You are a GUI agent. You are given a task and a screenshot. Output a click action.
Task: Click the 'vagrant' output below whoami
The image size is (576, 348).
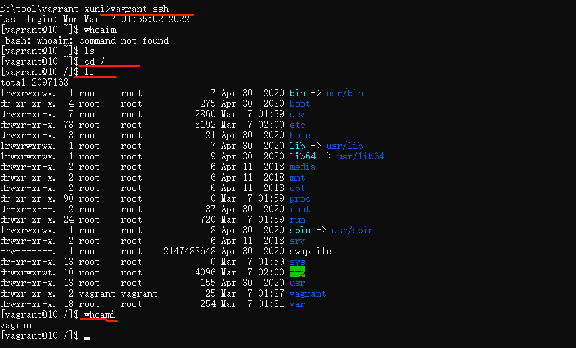18,325
